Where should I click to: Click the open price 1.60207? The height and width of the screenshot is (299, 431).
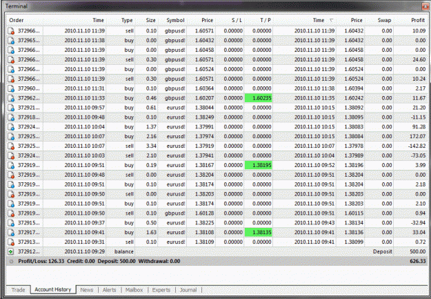click(204, 98)
